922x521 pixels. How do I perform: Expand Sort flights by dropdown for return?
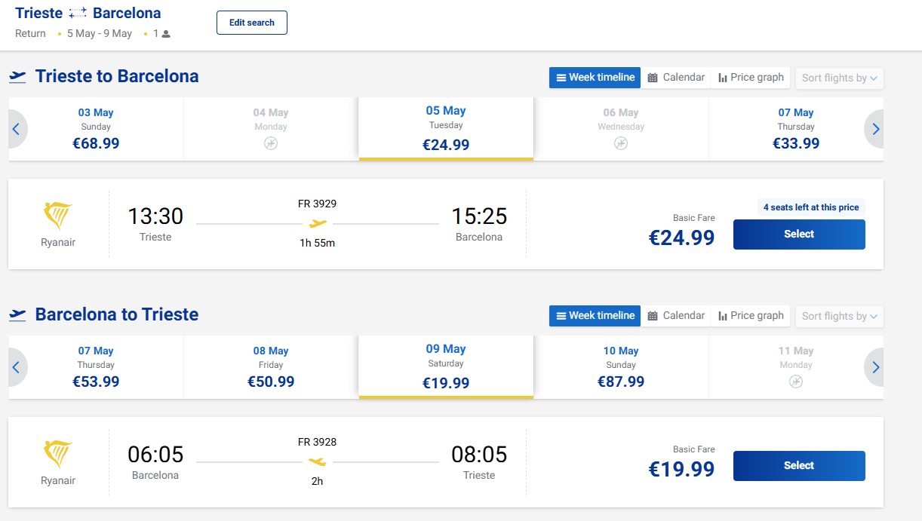point(839,317)
